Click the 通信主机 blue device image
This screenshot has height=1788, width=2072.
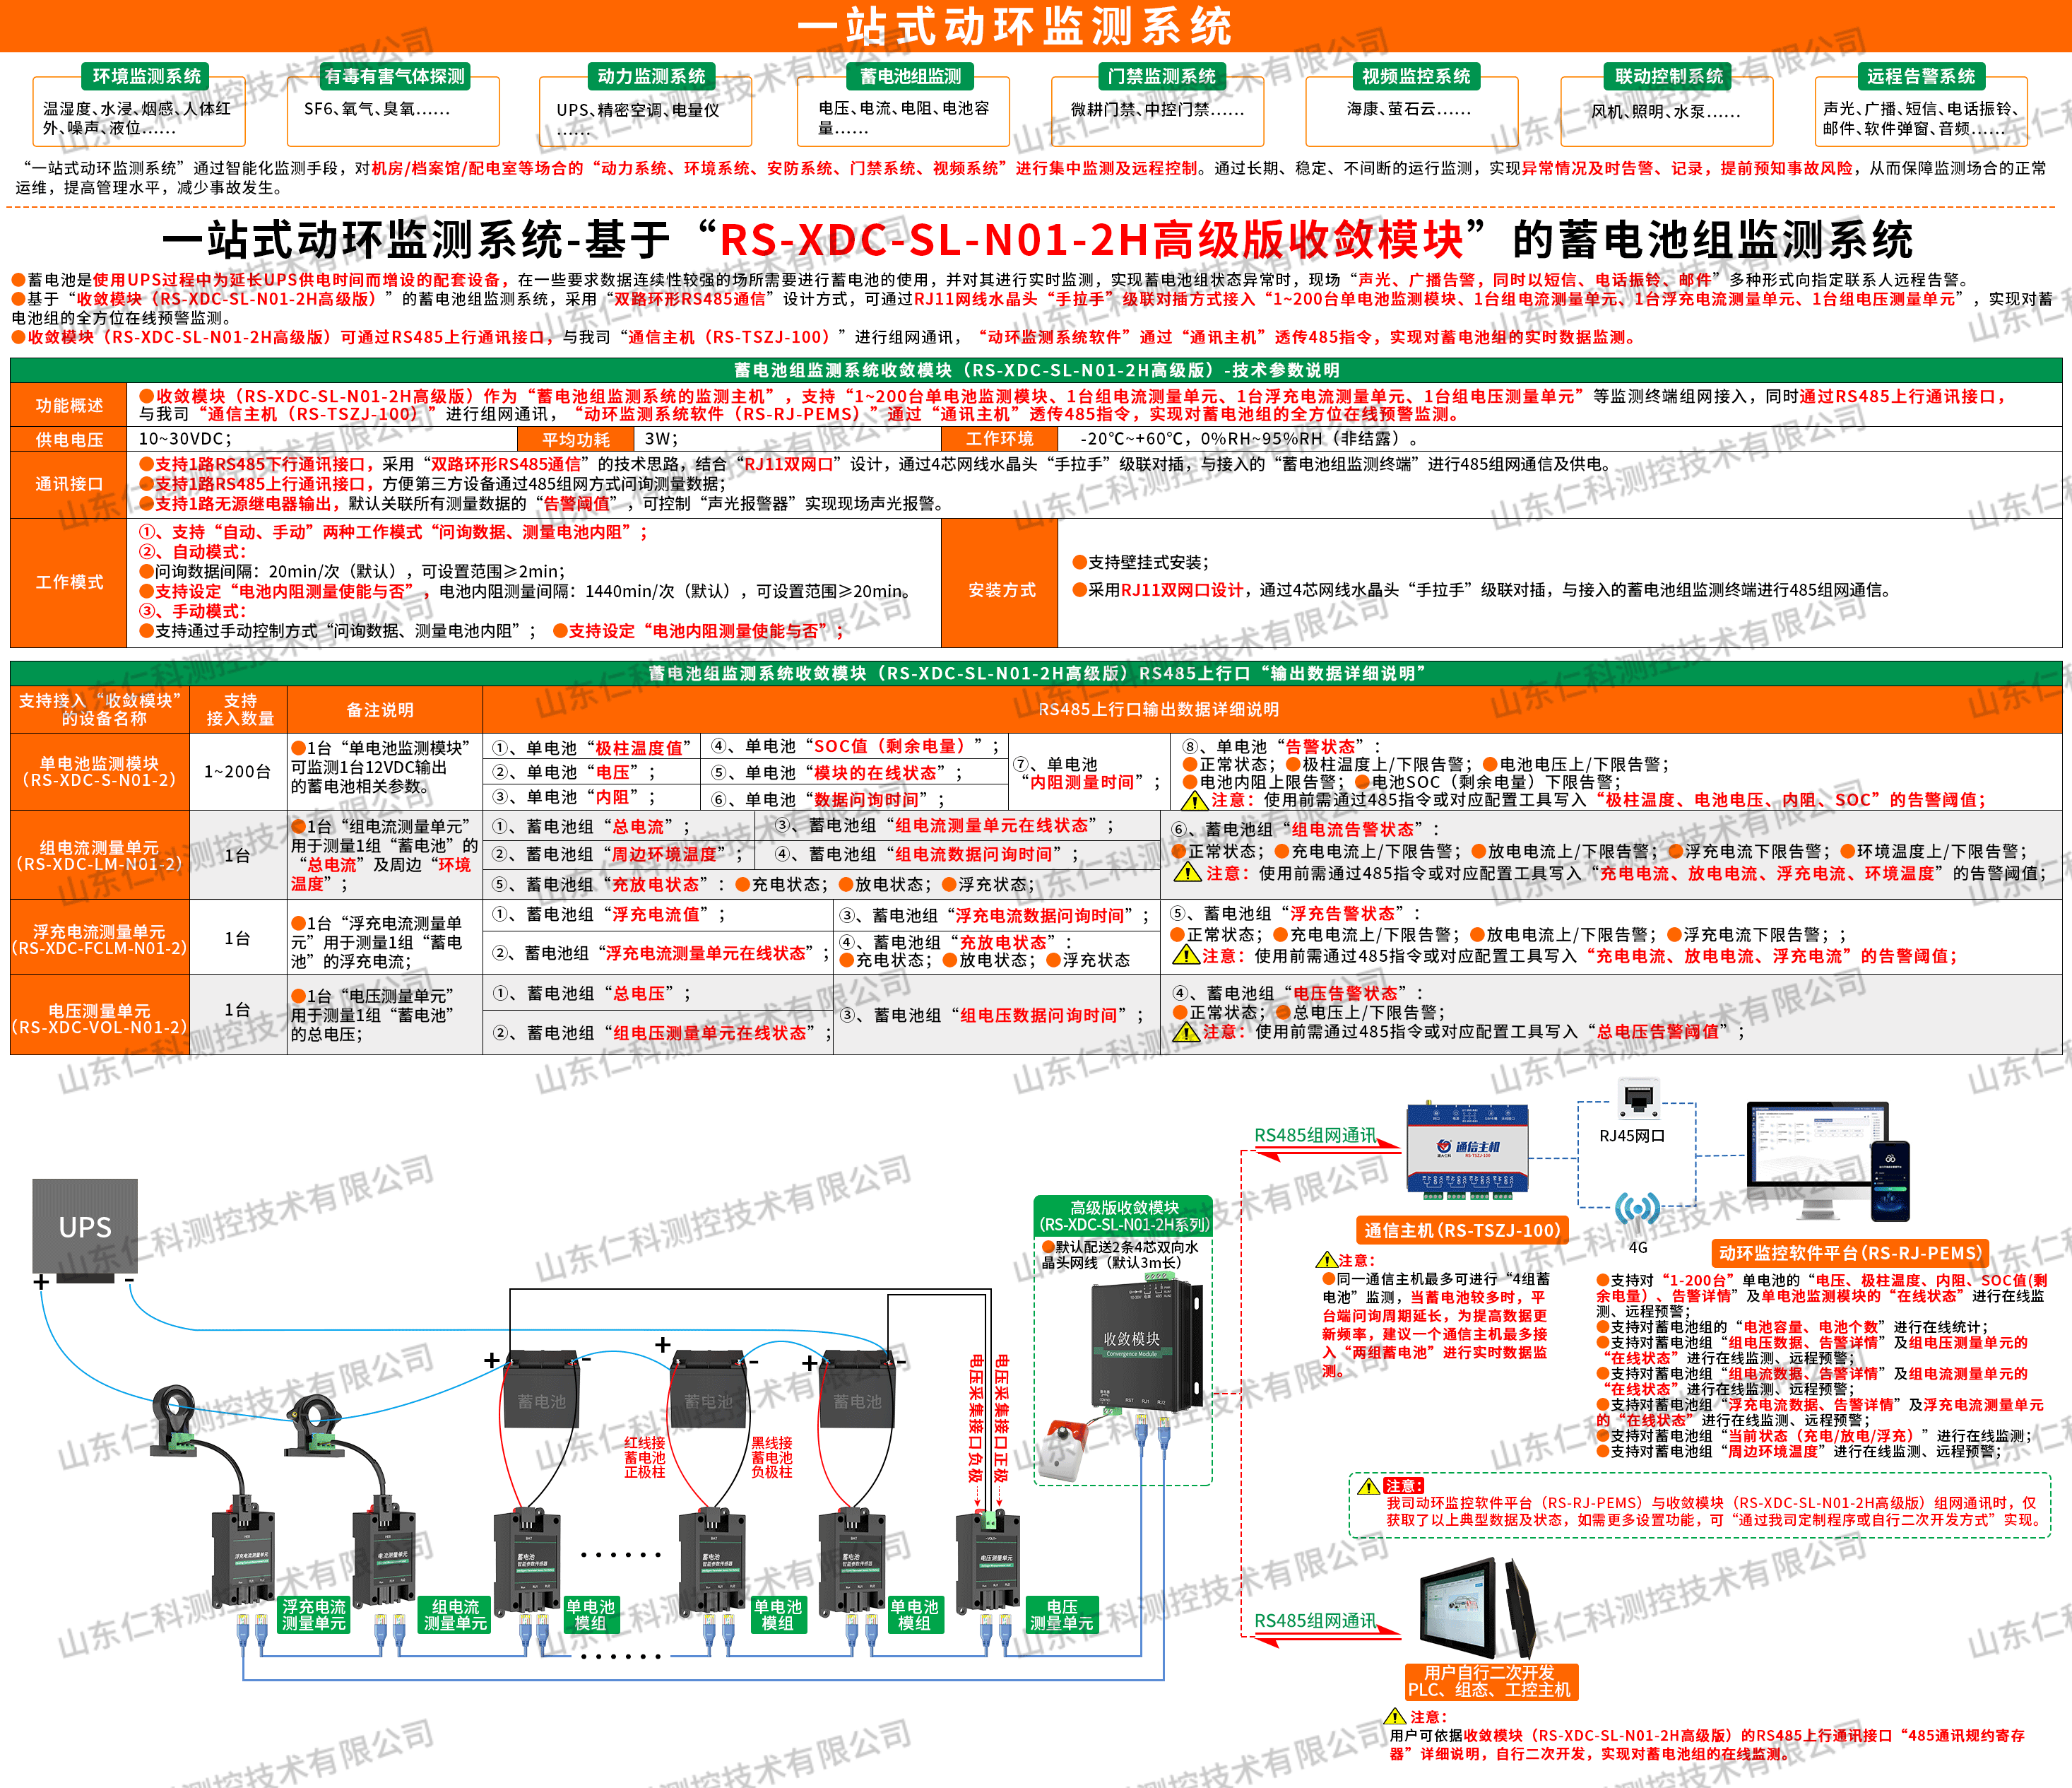click(x=1467, y=1150)
